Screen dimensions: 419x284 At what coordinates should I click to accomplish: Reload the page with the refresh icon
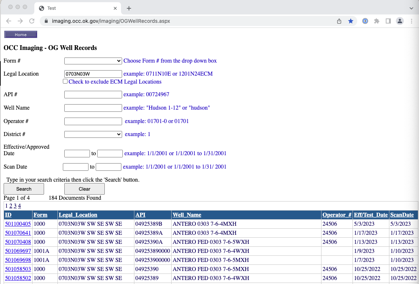(x=32, y=21)
